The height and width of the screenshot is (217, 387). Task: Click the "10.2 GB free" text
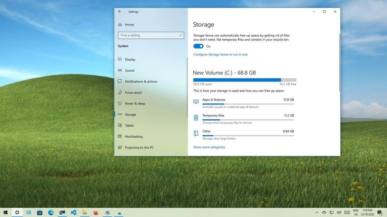pyautogui.click(x=288, y=84)
